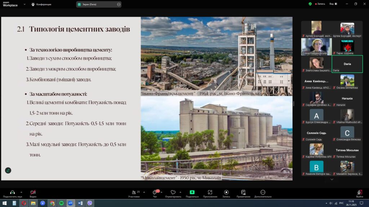
Task: Select the Экран (Daria) shared screen tab
Action: point(97,4)
